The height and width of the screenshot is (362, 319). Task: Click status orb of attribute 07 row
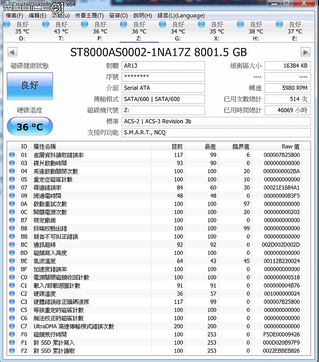[12, 187]
